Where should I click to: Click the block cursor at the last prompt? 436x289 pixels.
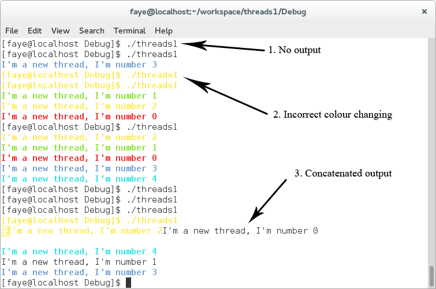128,283
